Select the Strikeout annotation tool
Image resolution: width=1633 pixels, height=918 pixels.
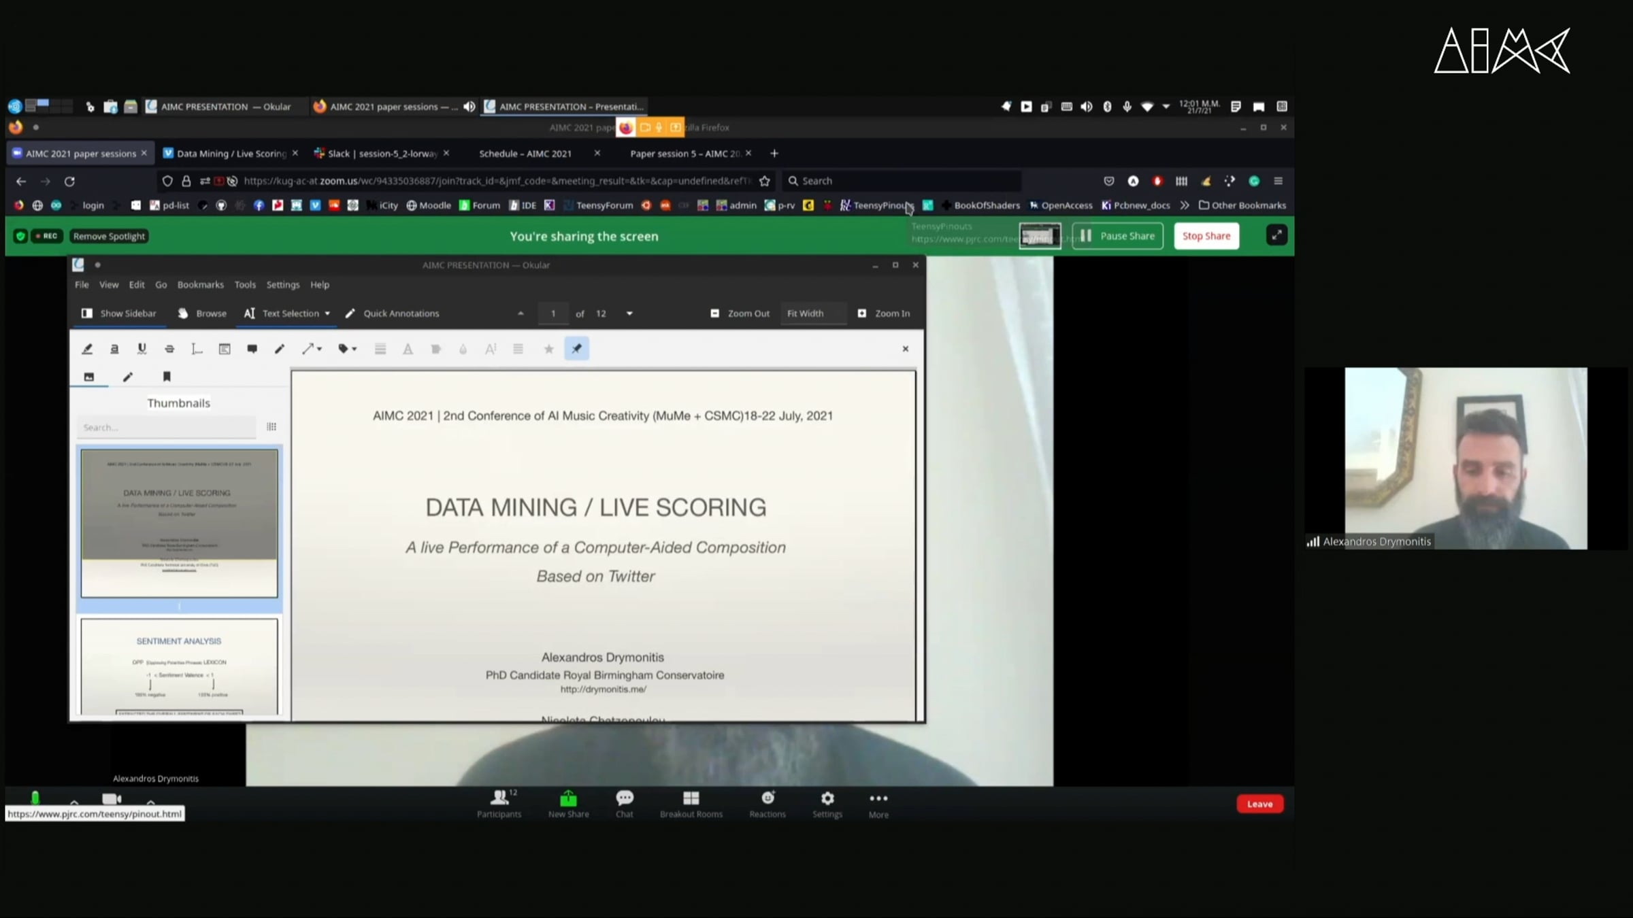(169, 349)
